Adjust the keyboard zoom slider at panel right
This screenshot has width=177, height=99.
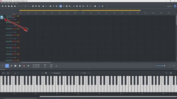[x=172, y=73]
